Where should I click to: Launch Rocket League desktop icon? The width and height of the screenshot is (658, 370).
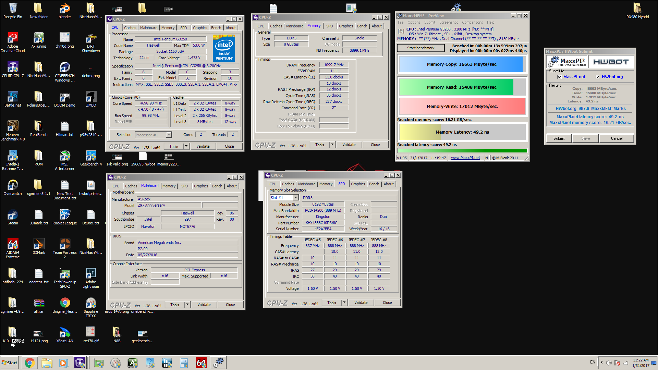click(65, 217)
